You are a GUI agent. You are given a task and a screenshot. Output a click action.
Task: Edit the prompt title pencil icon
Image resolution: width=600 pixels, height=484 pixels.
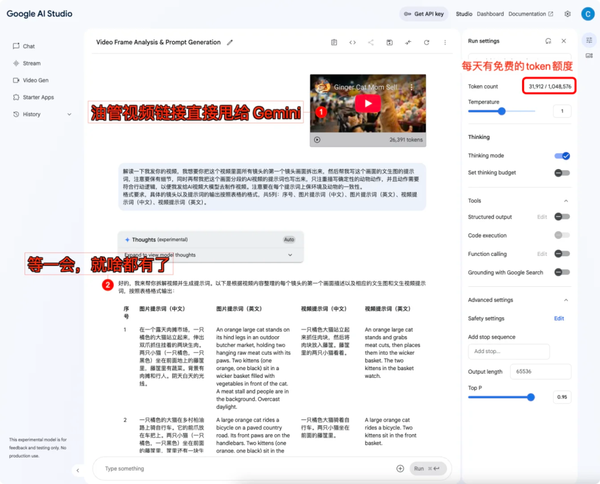pos(230,43)
